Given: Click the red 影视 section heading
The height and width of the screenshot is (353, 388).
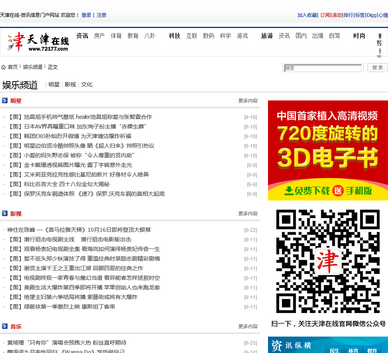Looking at the screenshot, I should 16,214.
